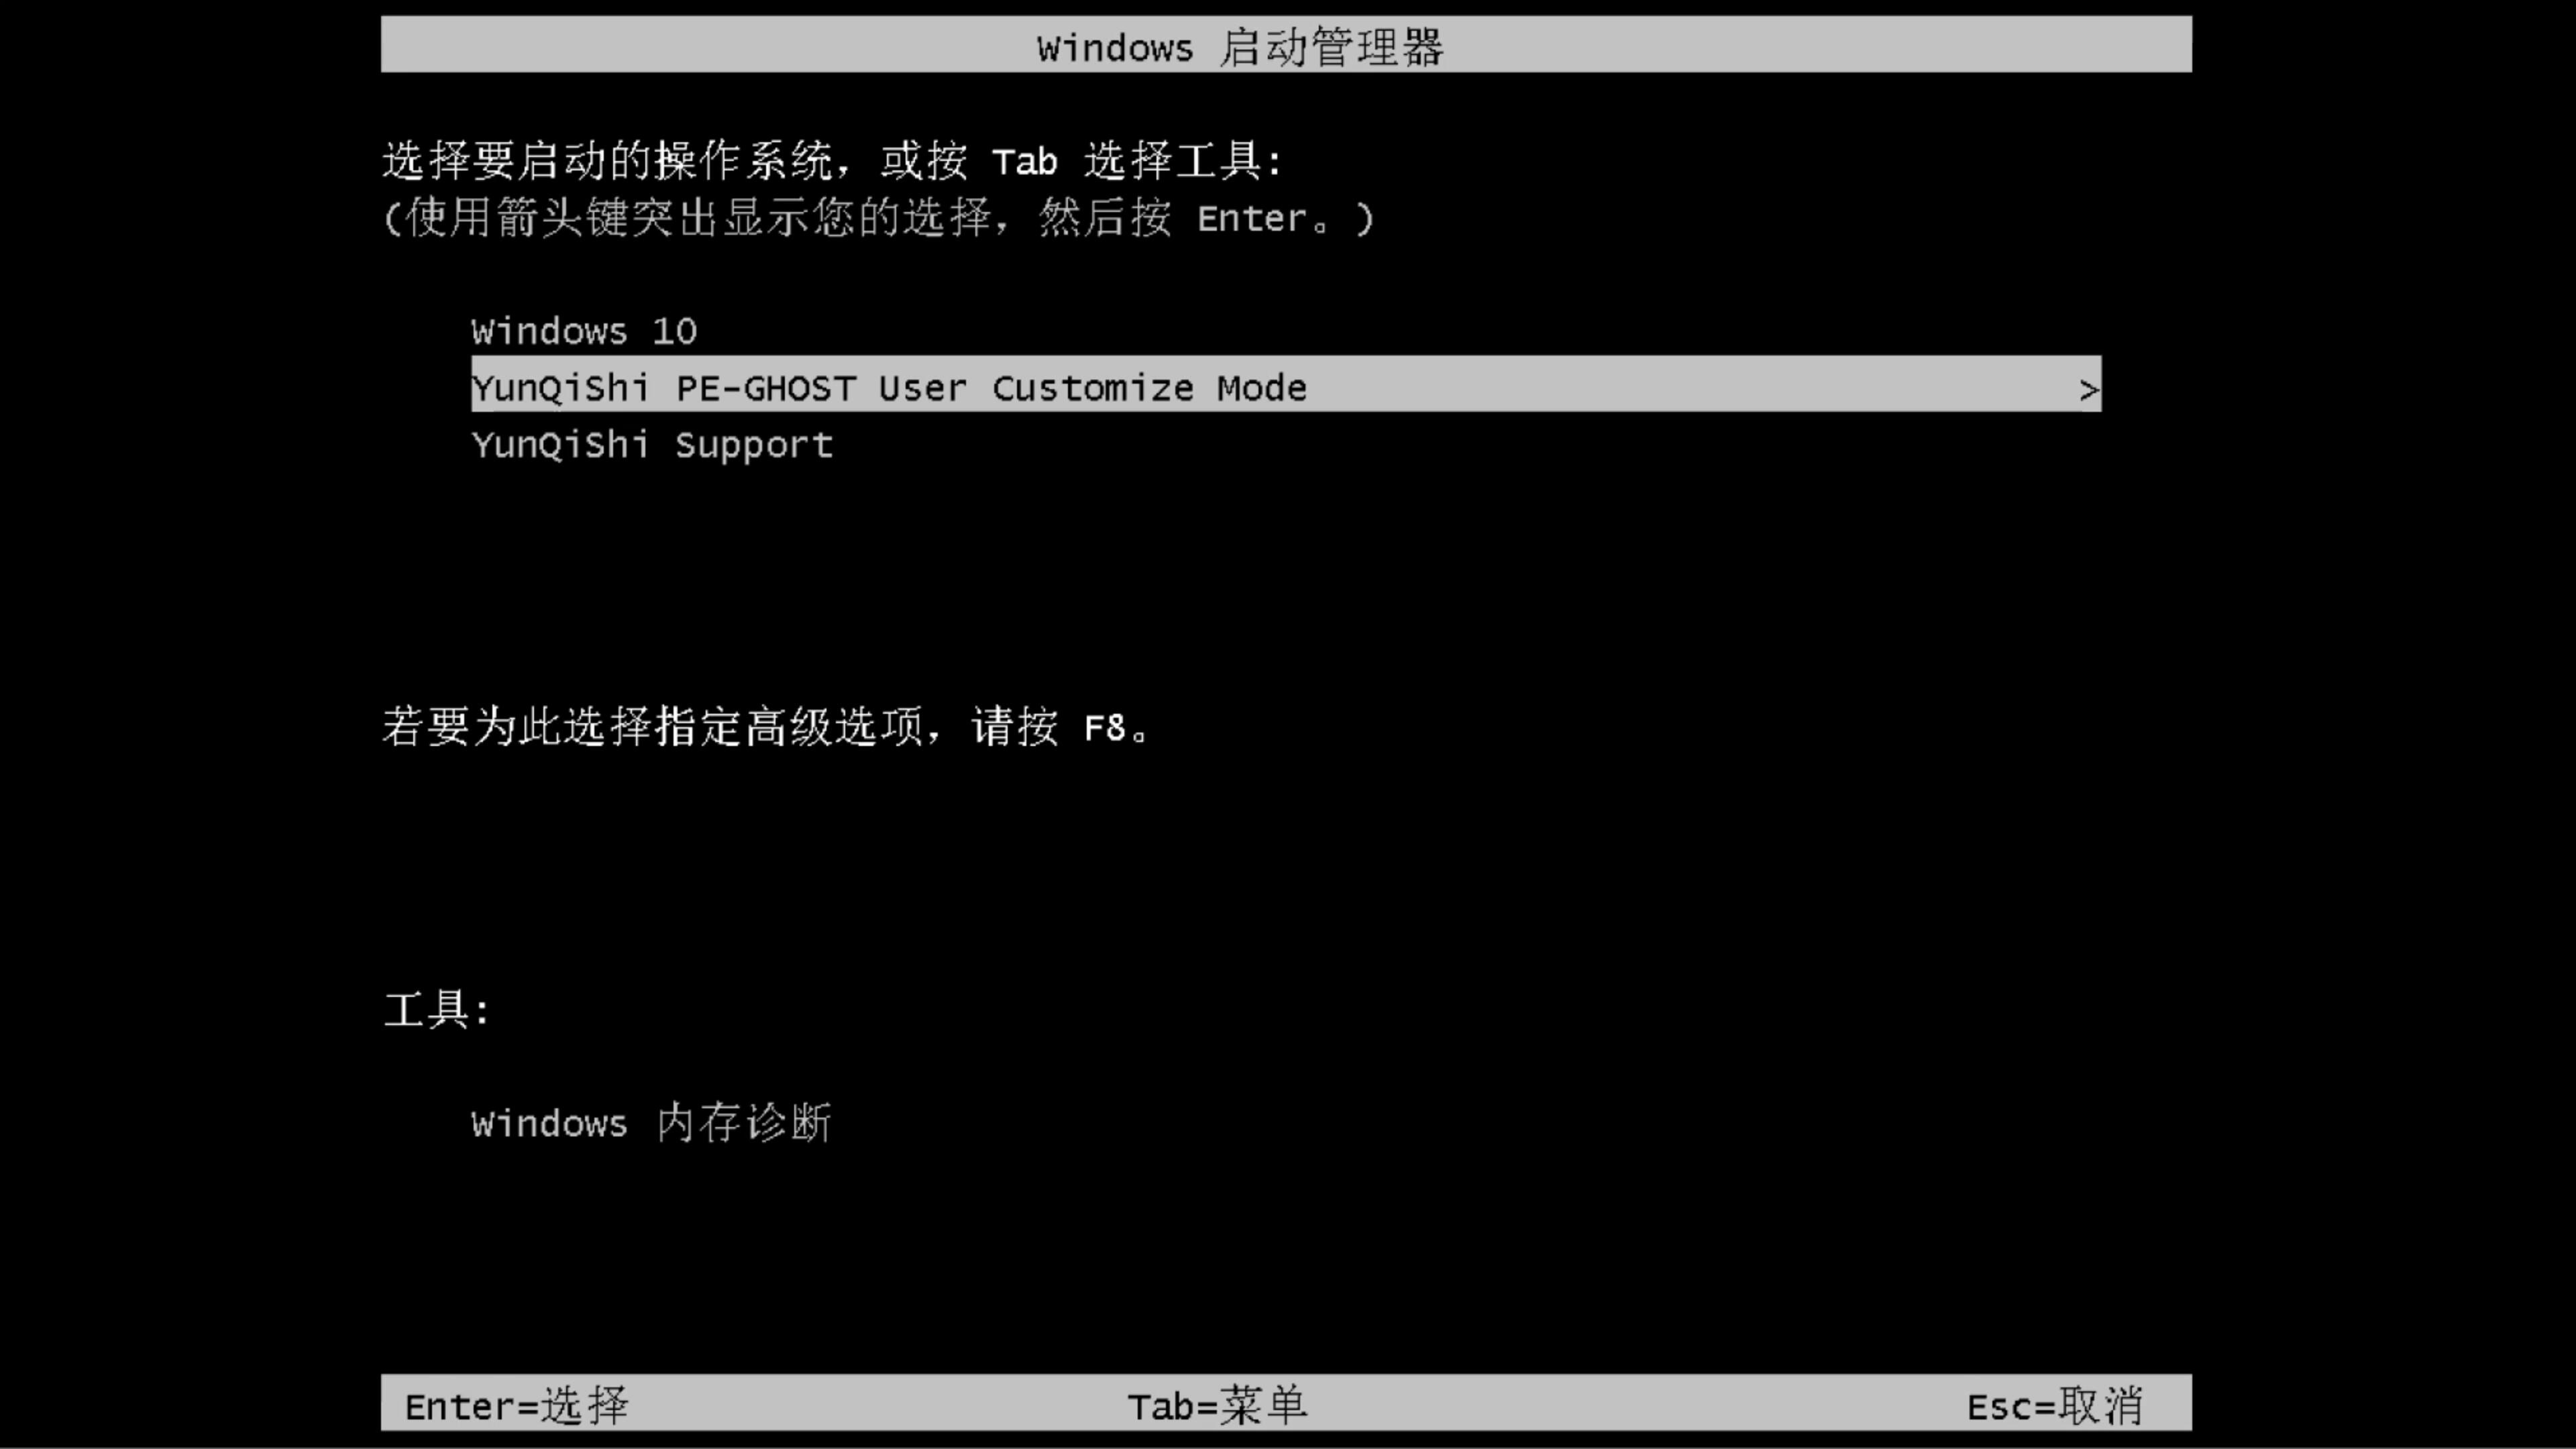Select YunQiShi PE-GHOST User Customize Mode
This screenshot has height=1449, width=2576.
(1286, 388)
